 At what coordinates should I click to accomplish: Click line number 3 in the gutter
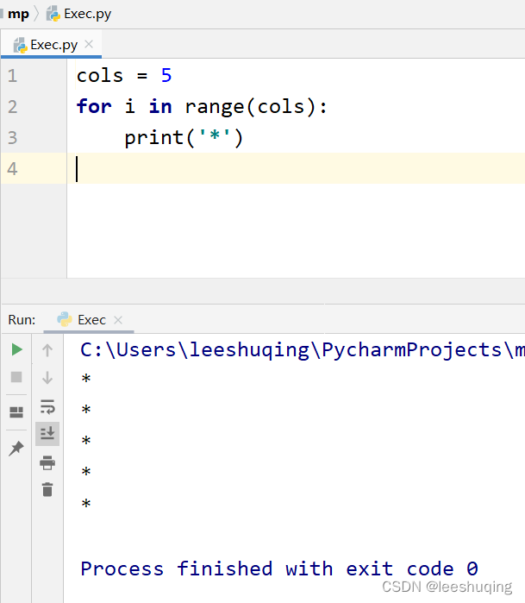point(12,138)
